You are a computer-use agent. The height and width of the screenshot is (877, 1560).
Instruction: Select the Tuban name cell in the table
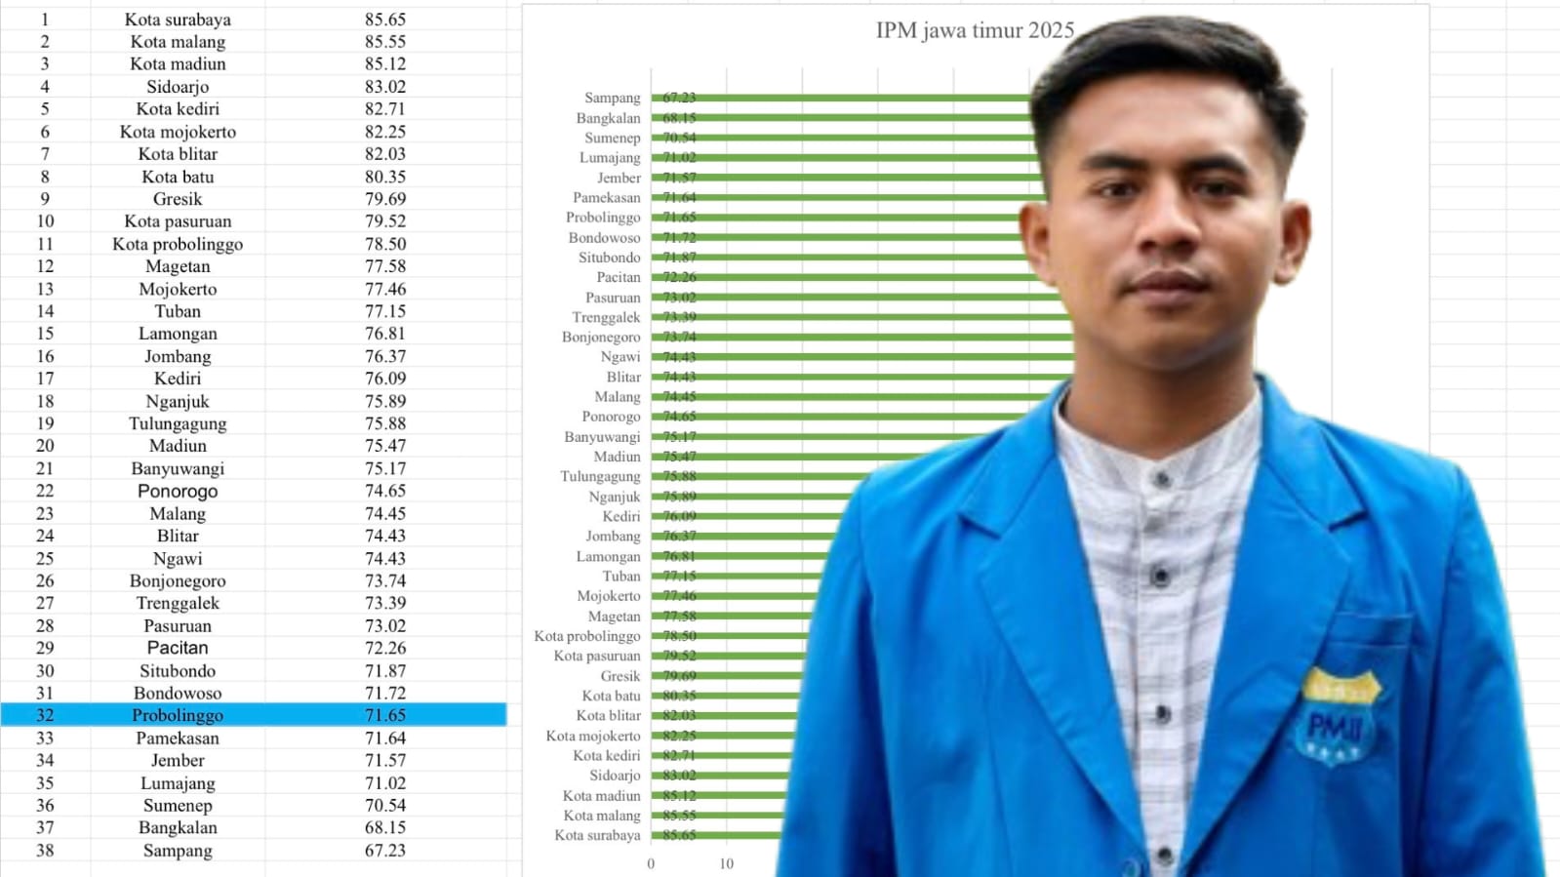click(178, 311)
